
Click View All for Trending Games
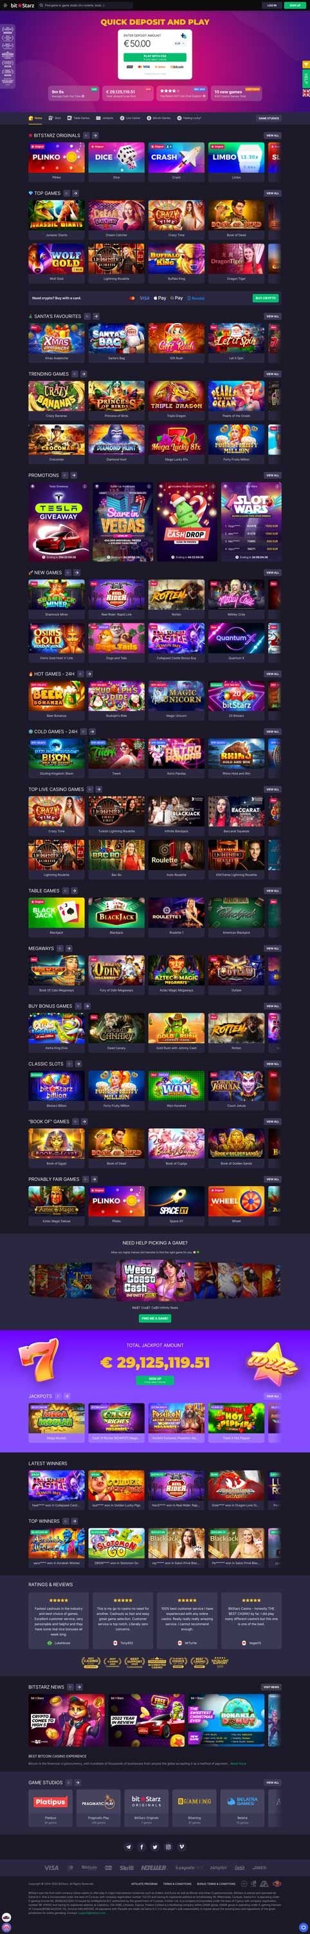(273, 374)
